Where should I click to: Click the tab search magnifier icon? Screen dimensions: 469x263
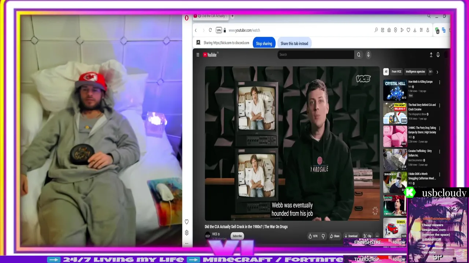click(429, 16)
